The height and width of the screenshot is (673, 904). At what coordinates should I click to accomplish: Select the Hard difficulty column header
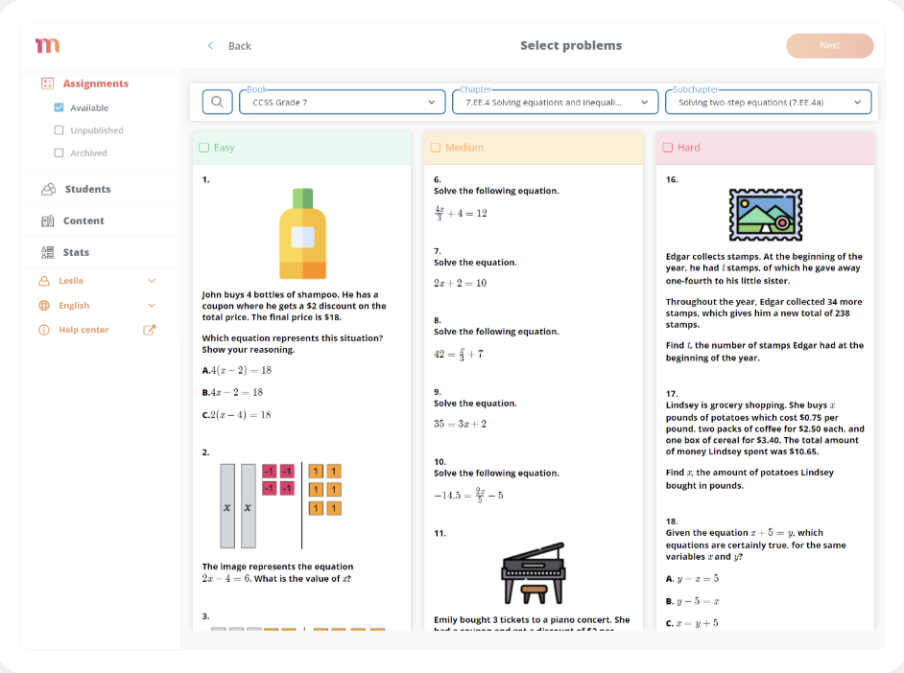(x=669, y=147)
